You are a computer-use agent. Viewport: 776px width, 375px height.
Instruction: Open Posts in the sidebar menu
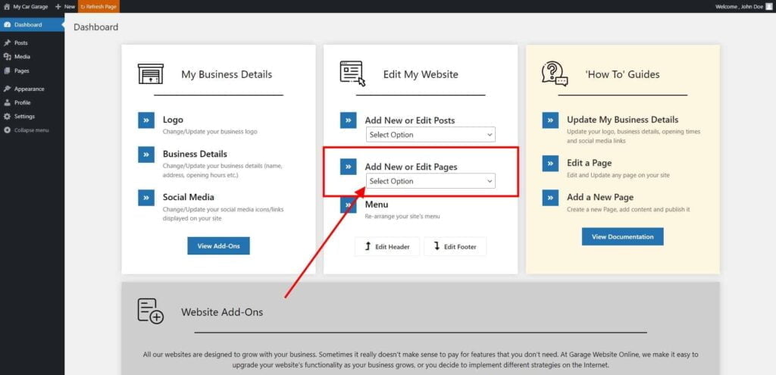click(20, 43)
